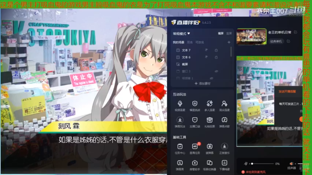The image size is (312, 175).
Task: Click the stream cover thumbnail
Action: point(251,37)
